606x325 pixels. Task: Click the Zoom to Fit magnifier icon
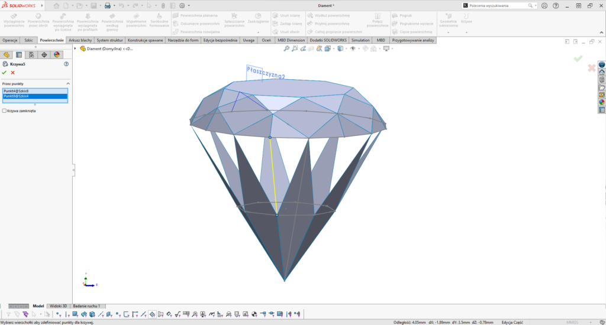click(286, 48)
